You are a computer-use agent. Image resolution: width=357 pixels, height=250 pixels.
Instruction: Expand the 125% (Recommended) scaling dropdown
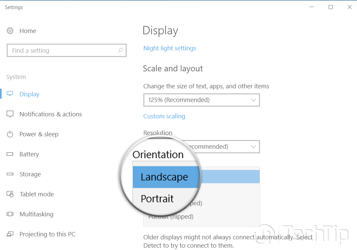(x=201, y=100)
